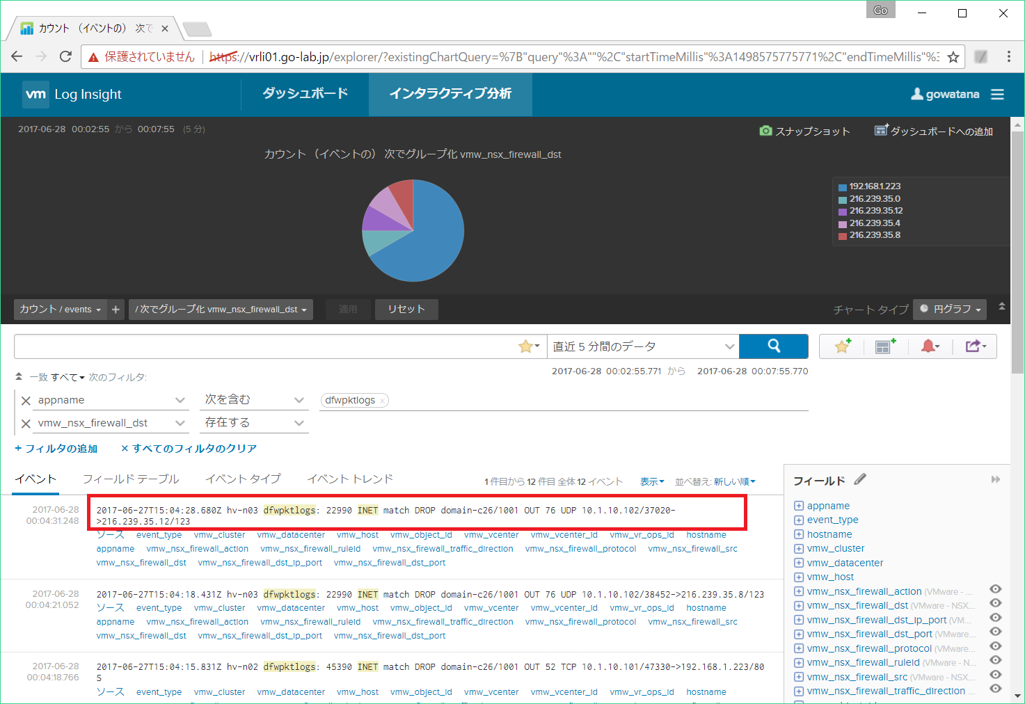The image size is (1025, 704).
Task: Toggle visibility of vmw_nsx_firewall_action field
Action: (996, 589)
